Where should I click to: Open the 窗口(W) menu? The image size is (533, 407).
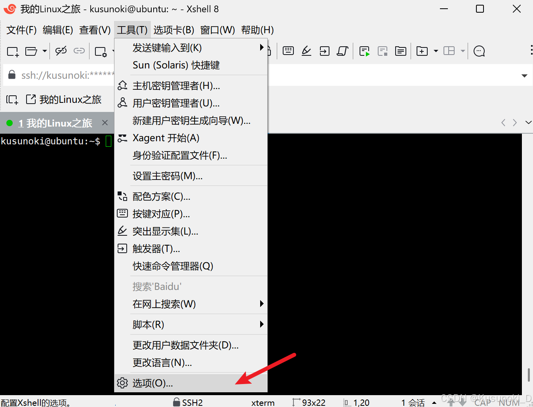tap(218, 30)
